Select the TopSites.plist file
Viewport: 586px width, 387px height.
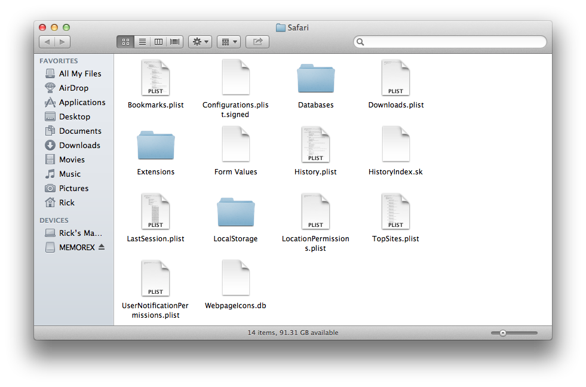[396, 218]
